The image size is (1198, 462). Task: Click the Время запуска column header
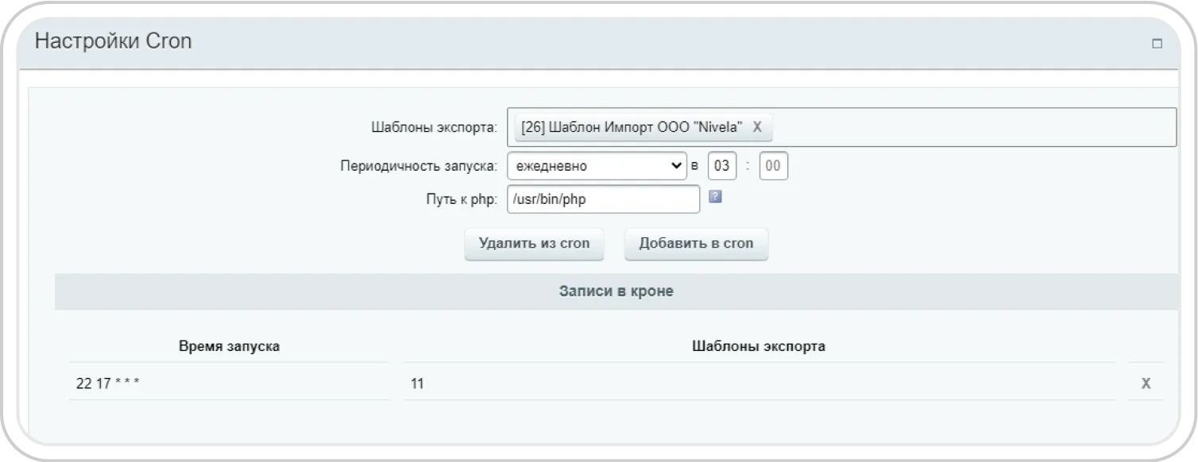click(x=229, y=347)
